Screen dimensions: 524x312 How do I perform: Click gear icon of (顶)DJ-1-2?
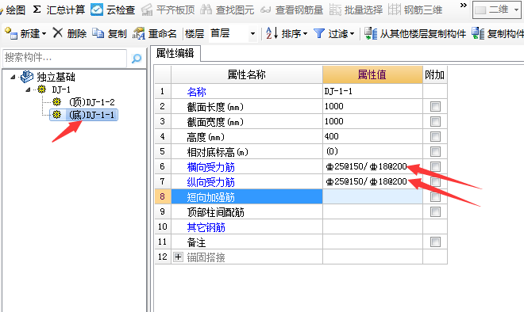tap(57, 101)
